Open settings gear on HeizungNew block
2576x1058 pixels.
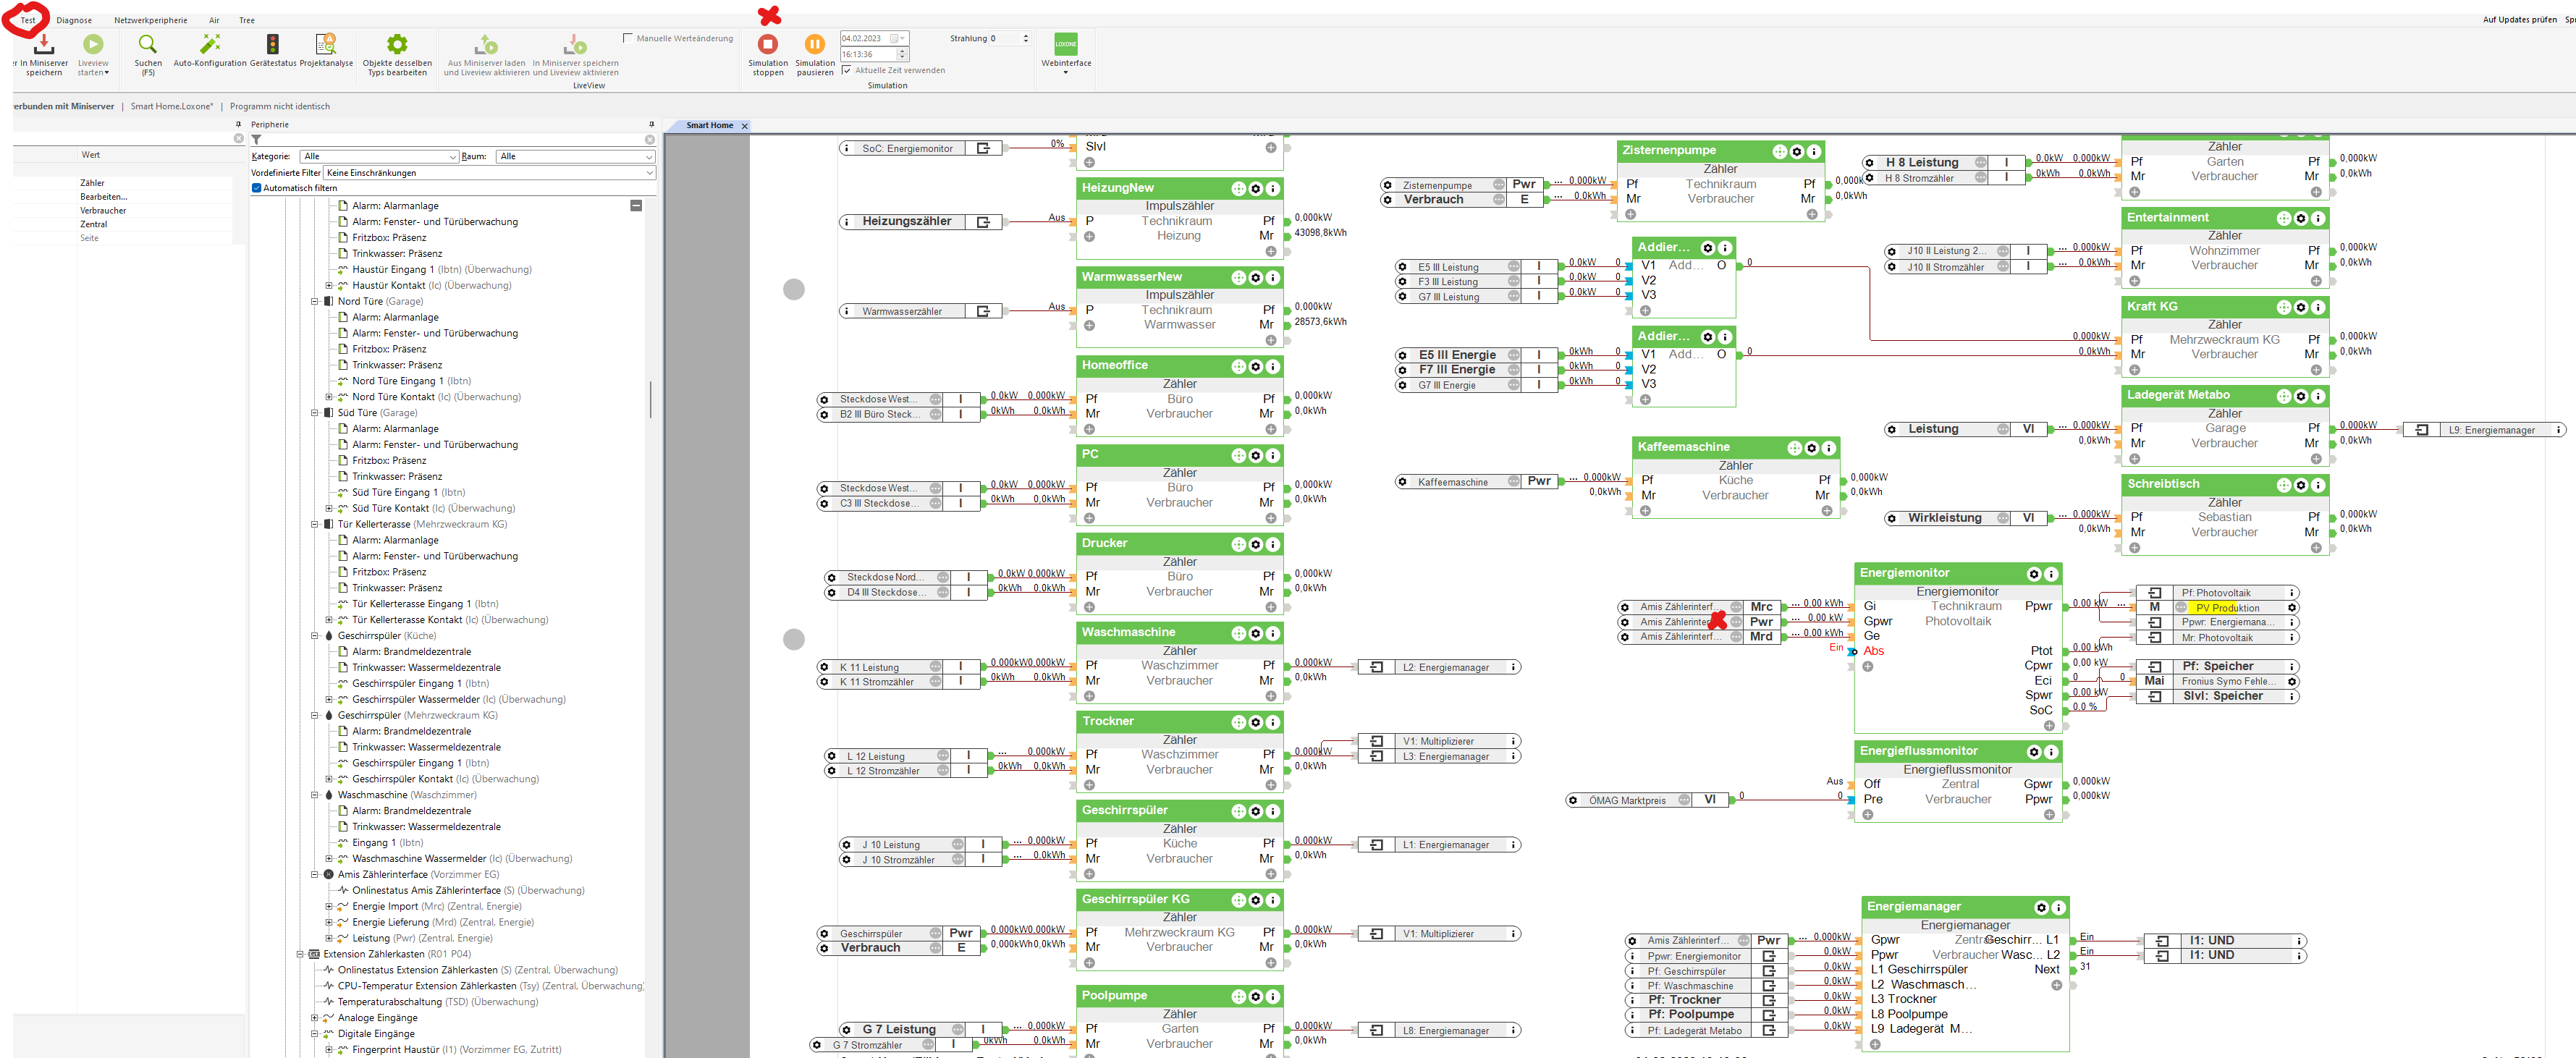1255,189
